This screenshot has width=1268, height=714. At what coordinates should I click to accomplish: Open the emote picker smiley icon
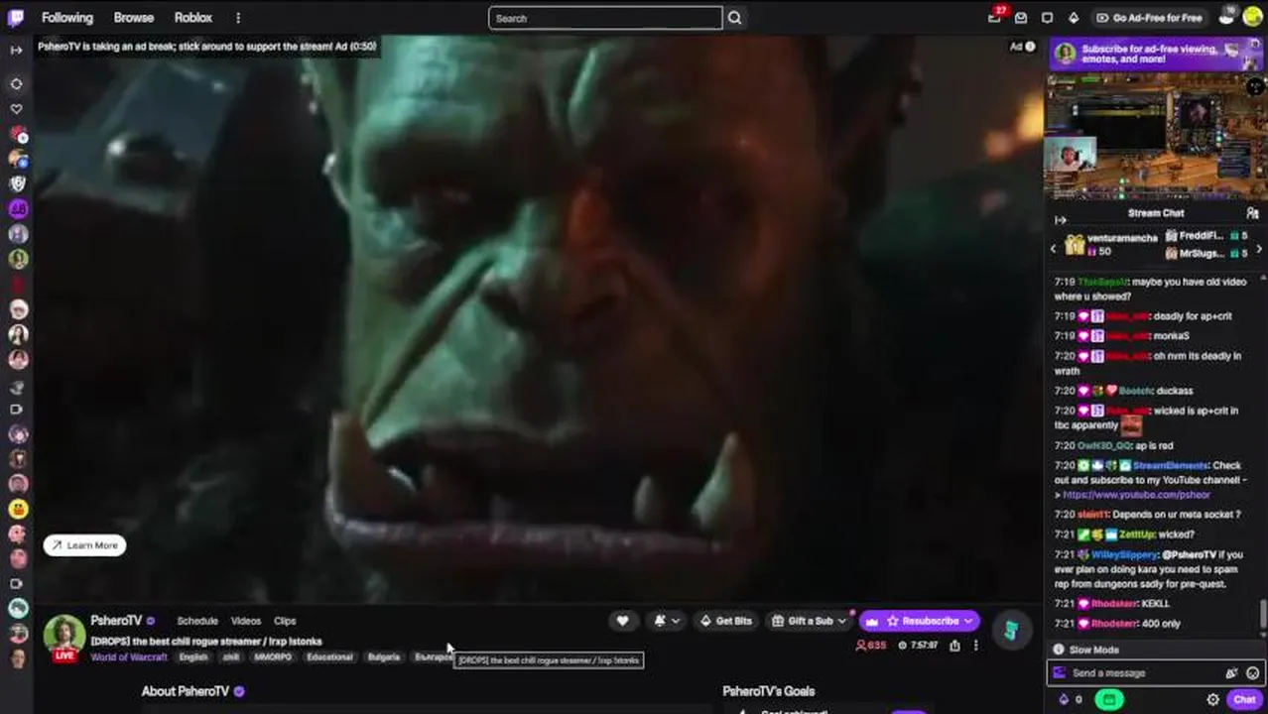point(1252,673)
